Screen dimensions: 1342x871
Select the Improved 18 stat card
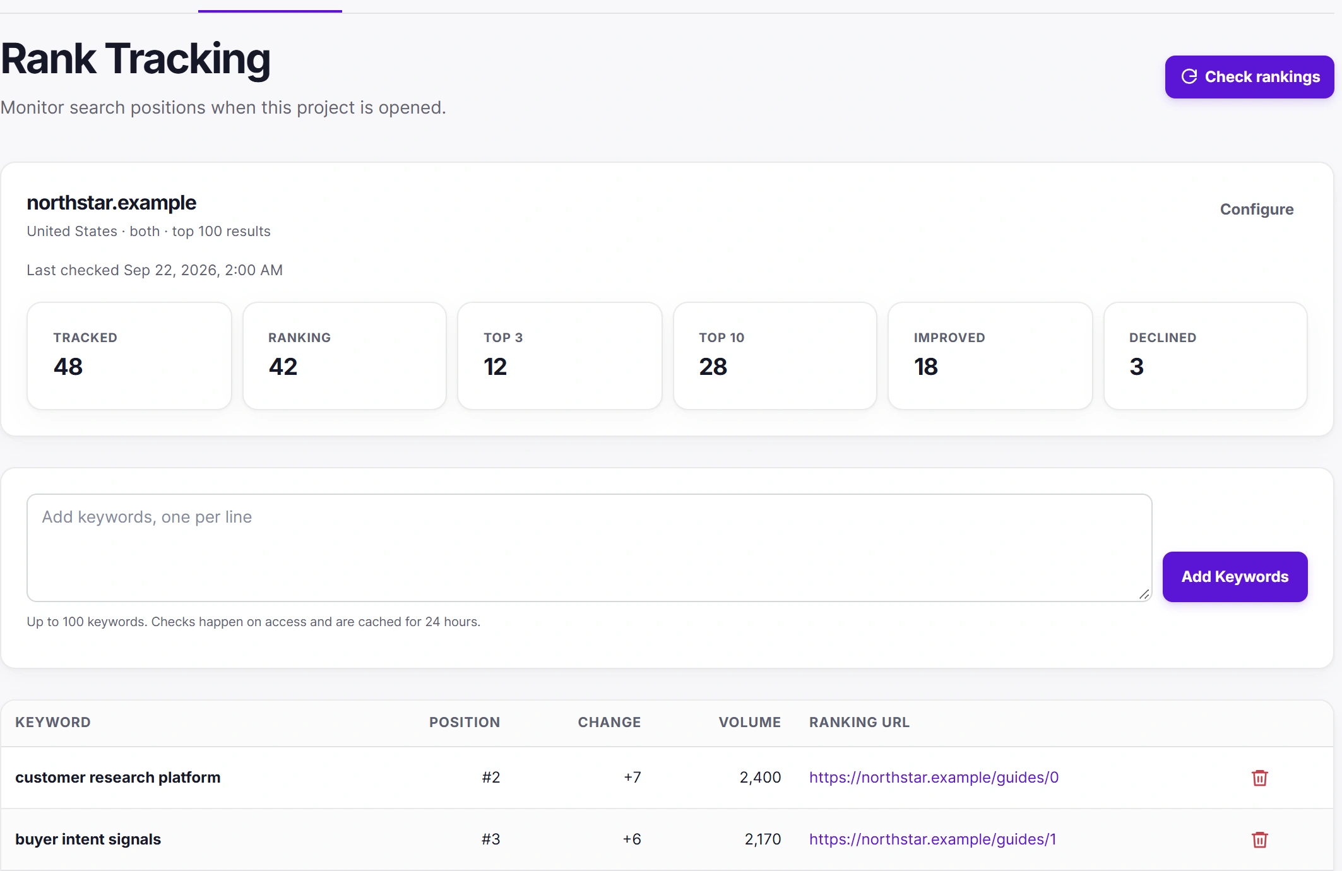(990, 356)
